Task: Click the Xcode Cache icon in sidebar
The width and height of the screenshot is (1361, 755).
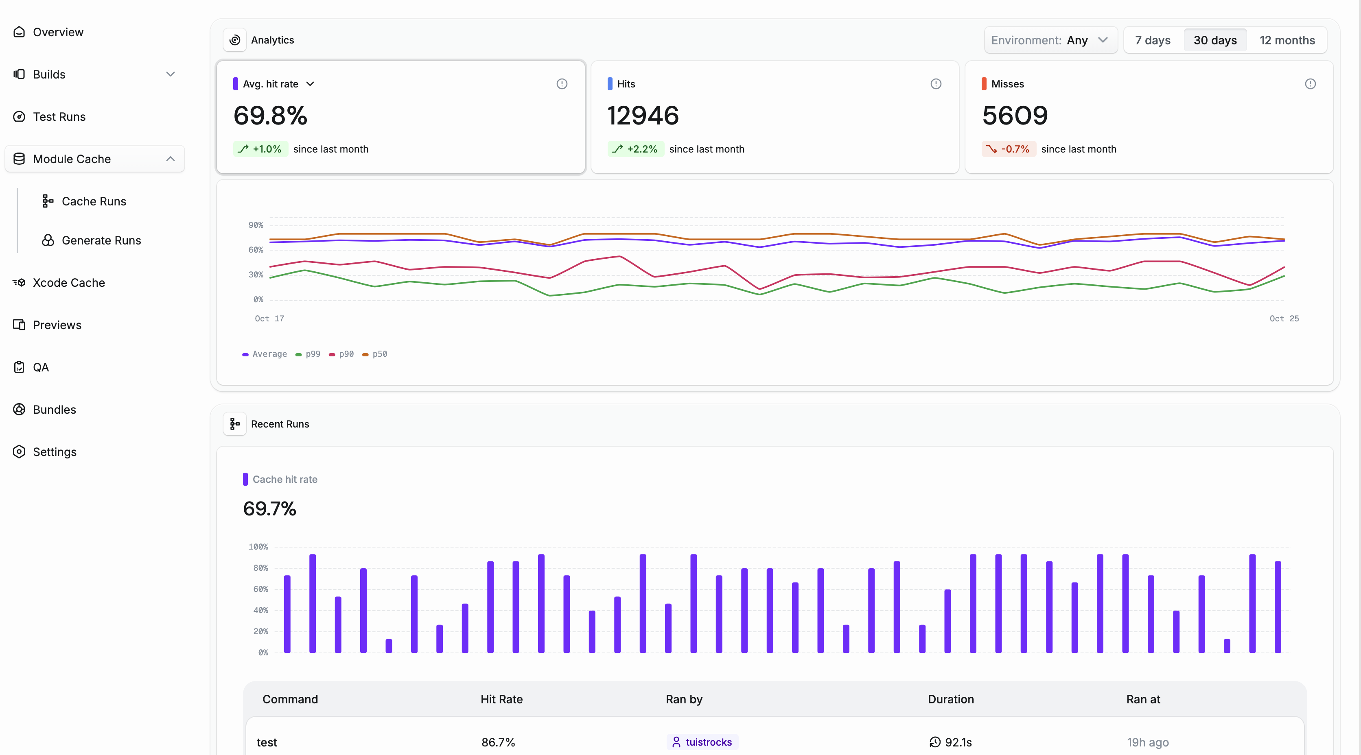Action: point(19,282)
